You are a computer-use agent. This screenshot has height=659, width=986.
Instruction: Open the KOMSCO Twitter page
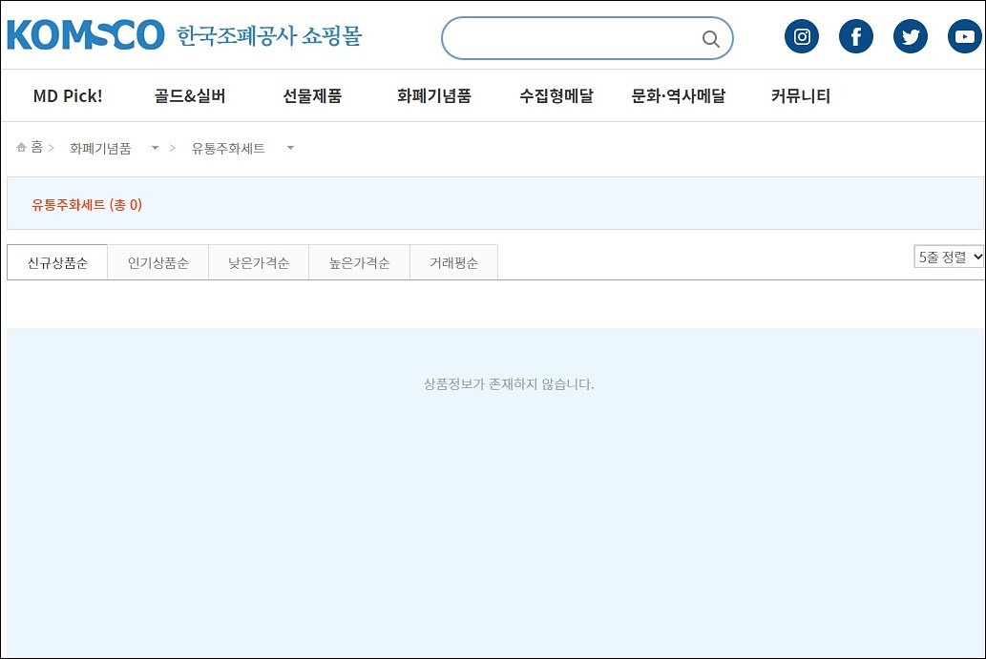911,36
